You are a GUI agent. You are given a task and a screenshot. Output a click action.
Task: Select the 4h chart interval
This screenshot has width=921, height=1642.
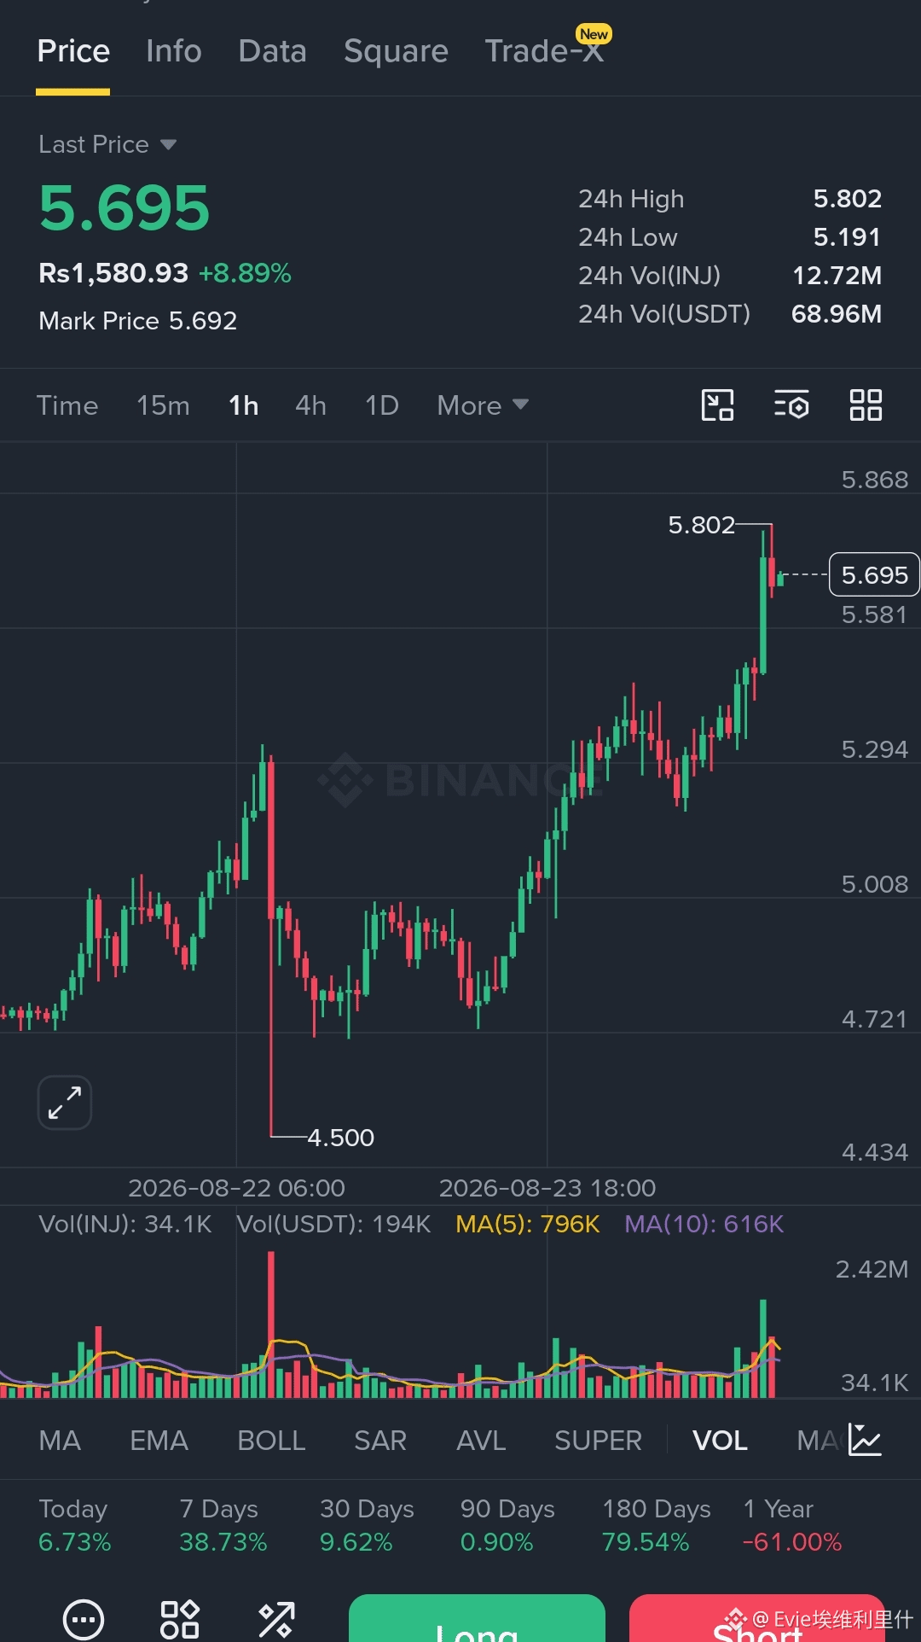click(x=310, y=405)
